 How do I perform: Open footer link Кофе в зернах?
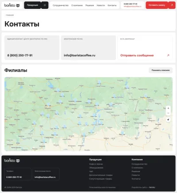(96, 164)
